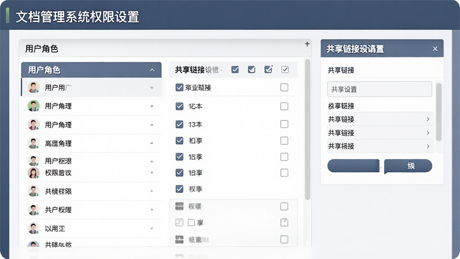
Task: Open the bottom arrow row in the side panel
Action: [380, 146]
